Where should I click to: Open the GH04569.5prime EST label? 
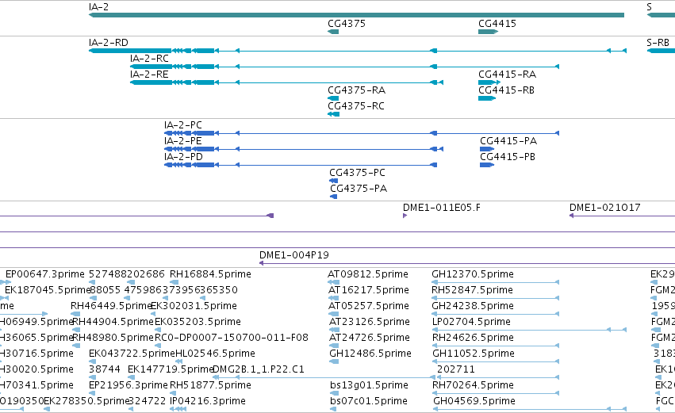pos(474,402)
